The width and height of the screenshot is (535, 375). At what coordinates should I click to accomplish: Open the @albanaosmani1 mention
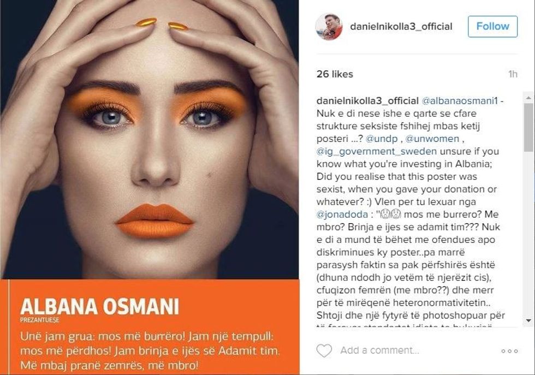[x=460, y=100]
